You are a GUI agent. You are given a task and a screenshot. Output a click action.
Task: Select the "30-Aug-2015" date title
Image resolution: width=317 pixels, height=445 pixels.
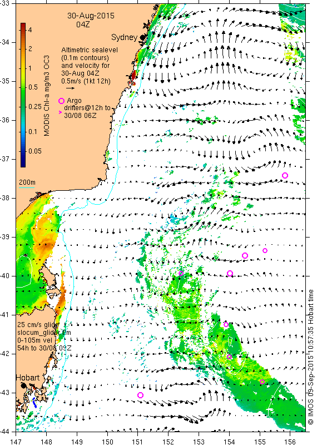pyautogui.click(x=91, y=16)
